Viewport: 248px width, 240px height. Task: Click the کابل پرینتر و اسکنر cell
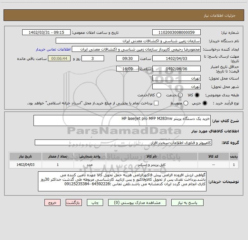pyautogui.click(x=152, y=165)
